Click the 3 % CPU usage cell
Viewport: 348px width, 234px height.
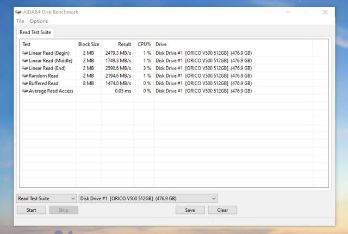point(147,68)
